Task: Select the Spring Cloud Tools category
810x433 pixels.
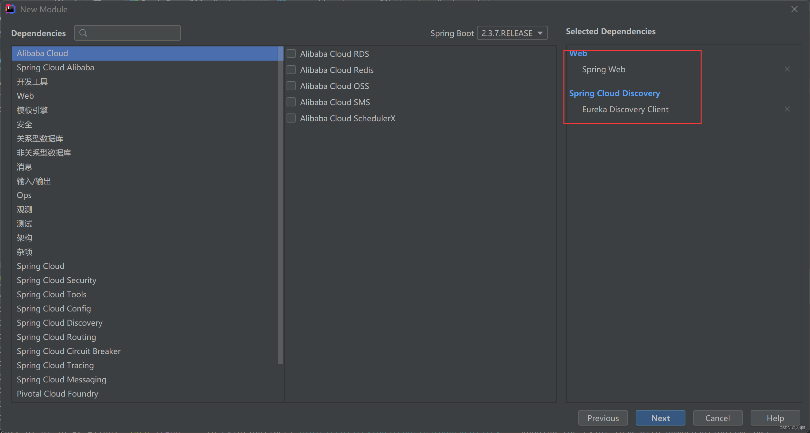Action: point(145,294)
